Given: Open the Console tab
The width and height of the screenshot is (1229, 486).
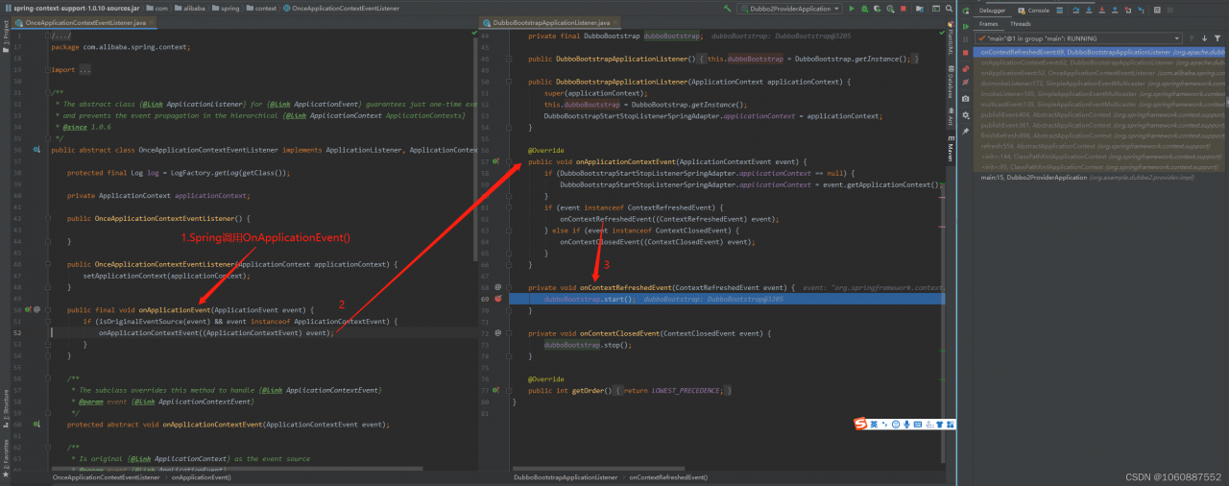Looking at the screenshot, I should 1034,11.
